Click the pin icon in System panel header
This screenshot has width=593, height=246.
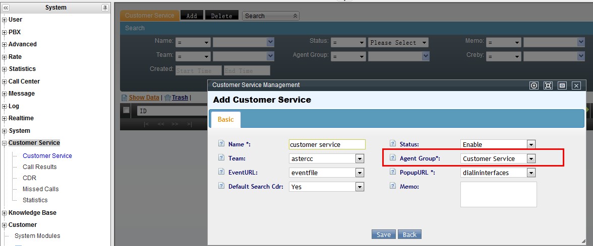coord(105,8)
